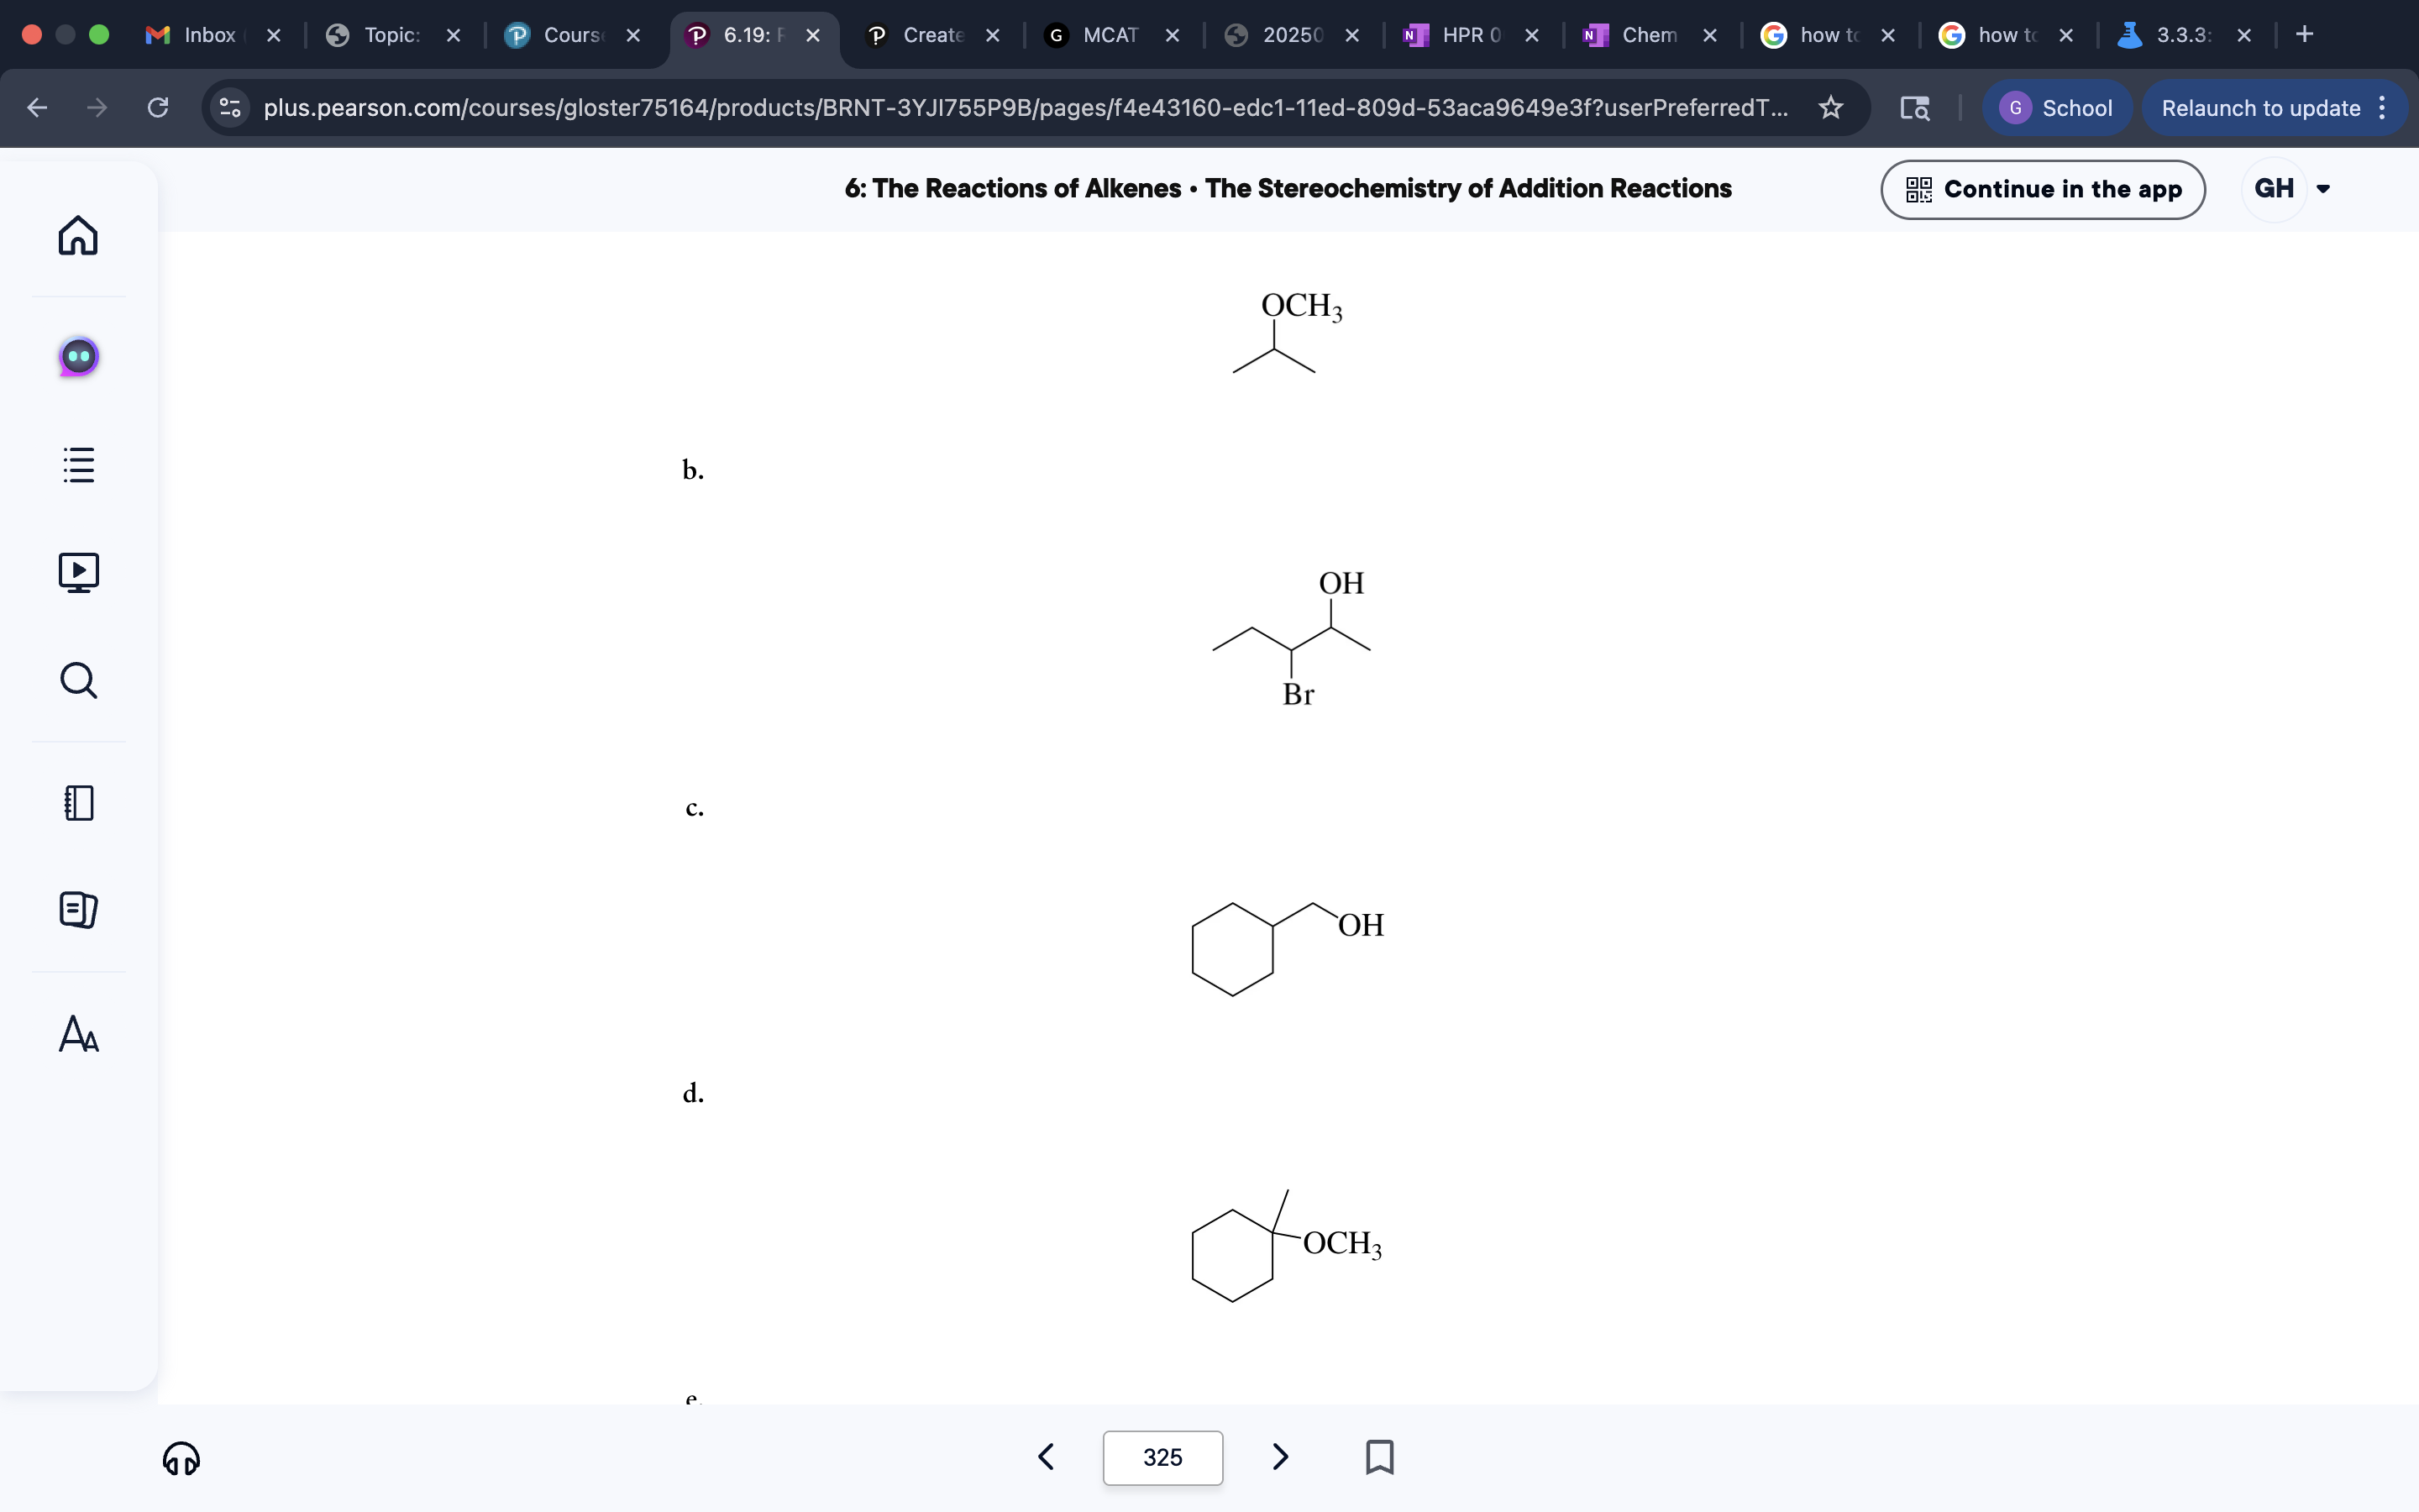
Task: Open the Flashcards panel in the sidebar
Action: click(x=78, y=909)
